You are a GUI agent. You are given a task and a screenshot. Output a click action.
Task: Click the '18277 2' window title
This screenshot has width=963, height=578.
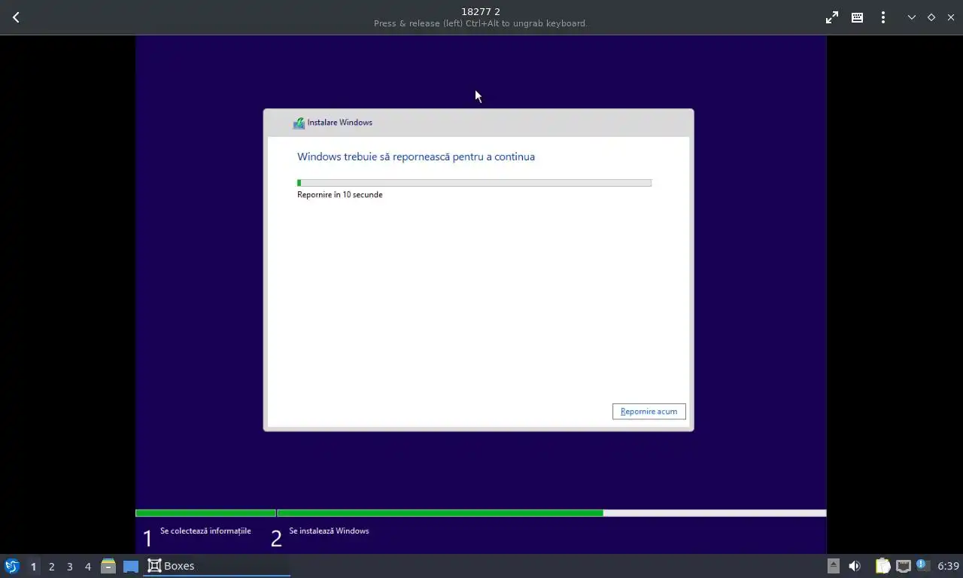click(x=481, y=11)
